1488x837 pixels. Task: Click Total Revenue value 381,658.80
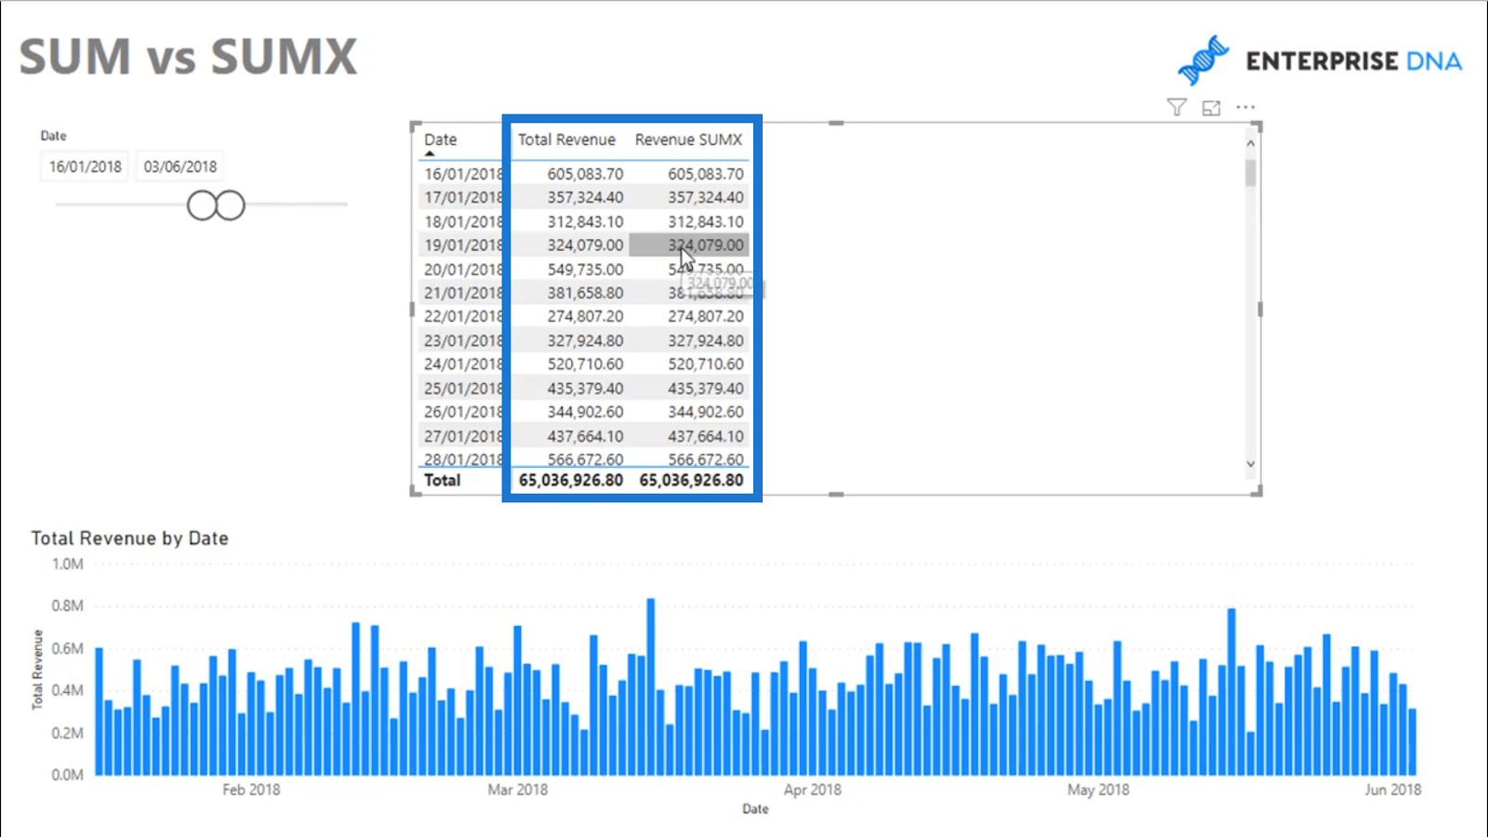(x=585, y=293)
